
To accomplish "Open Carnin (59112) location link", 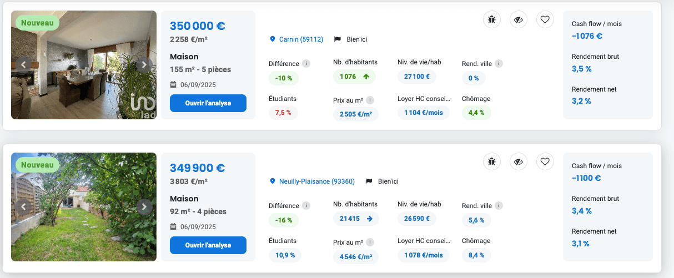I will [300, 39].
